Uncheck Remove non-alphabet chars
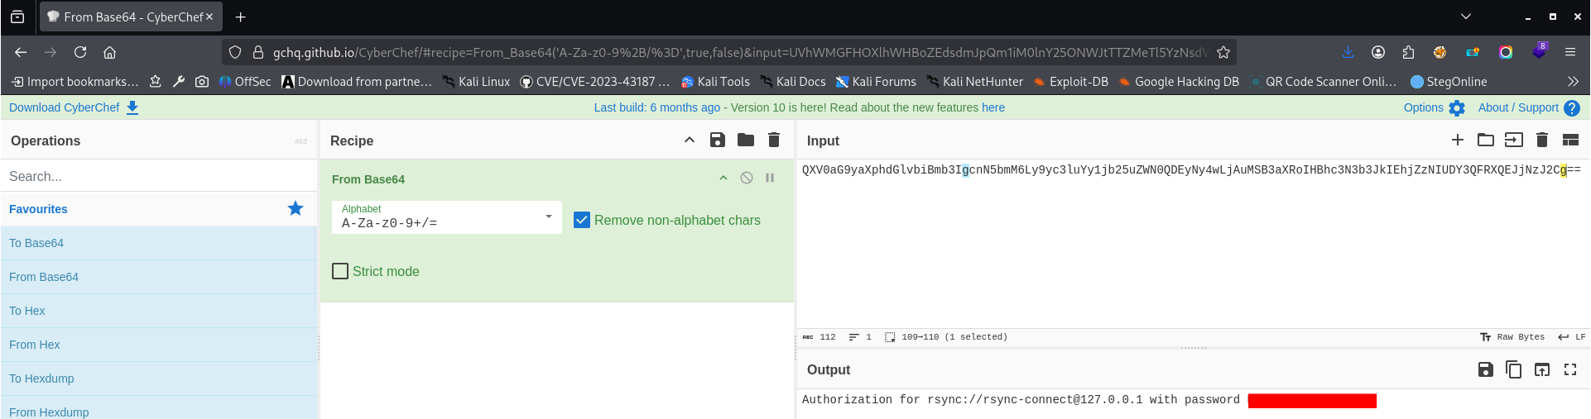The image size is (1591, 419). pos(582,220)
